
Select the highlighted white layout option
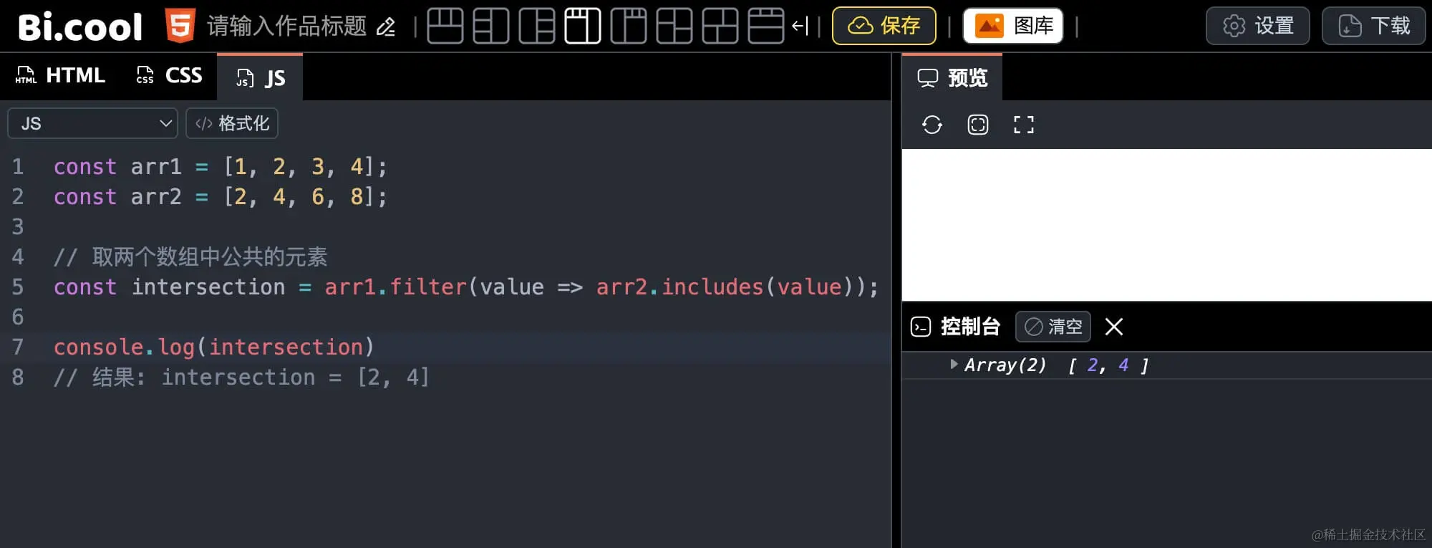click(x=582, y=27)
